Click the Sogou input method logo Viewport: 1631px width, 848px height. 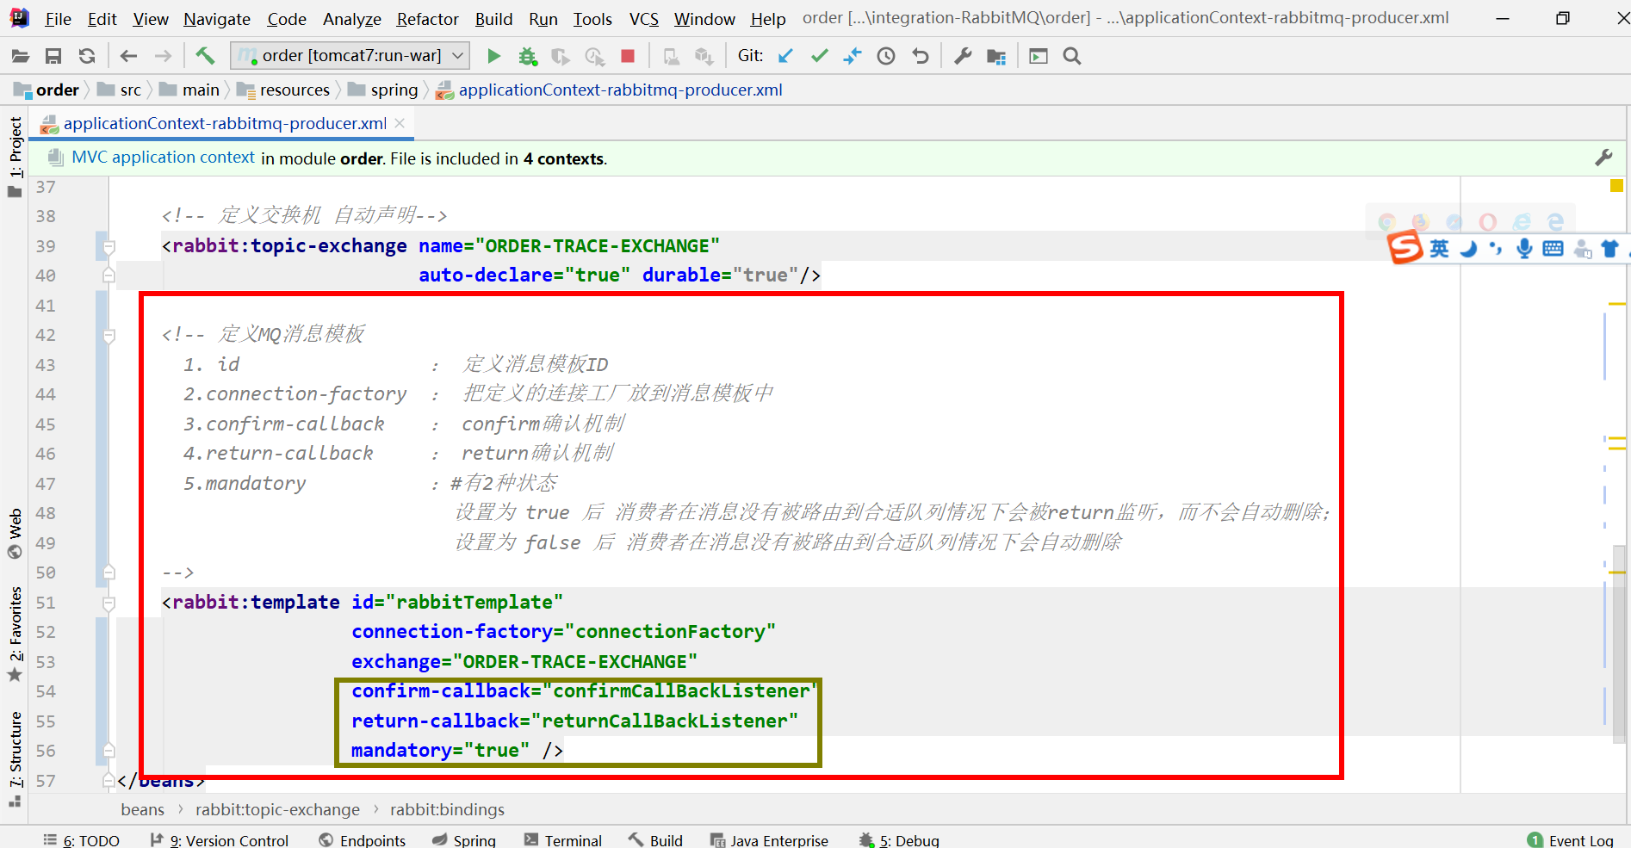(1405, 248)
